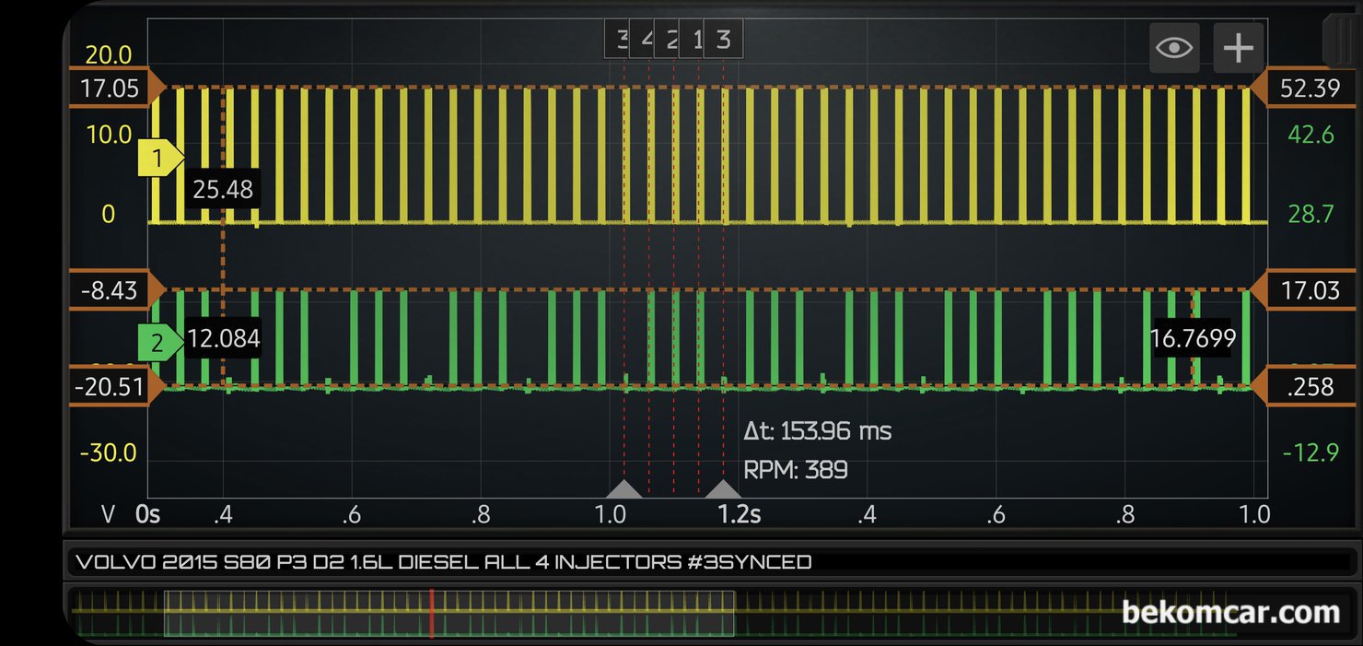
Task: Click the gray triangle at 1.2s
Action: 723,489
